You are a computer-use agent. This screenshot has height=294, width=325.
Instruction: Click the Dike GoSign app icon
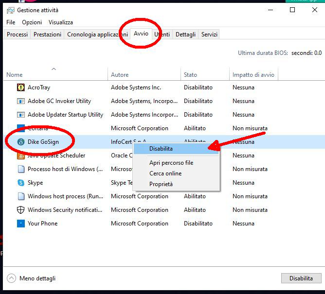click(21, 142)
